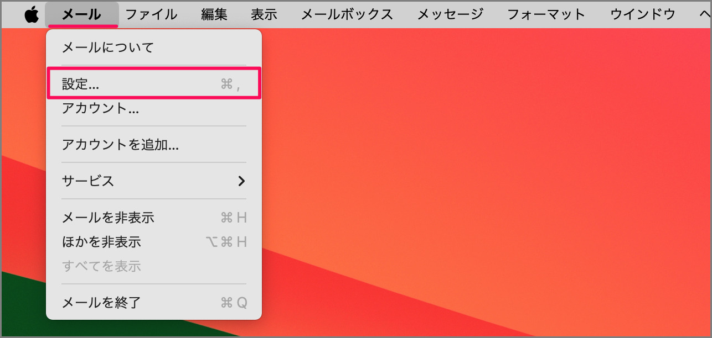This screenshot has height=338, width=712.
Task: Open the ファイル menu
Action: click(151, 14)
